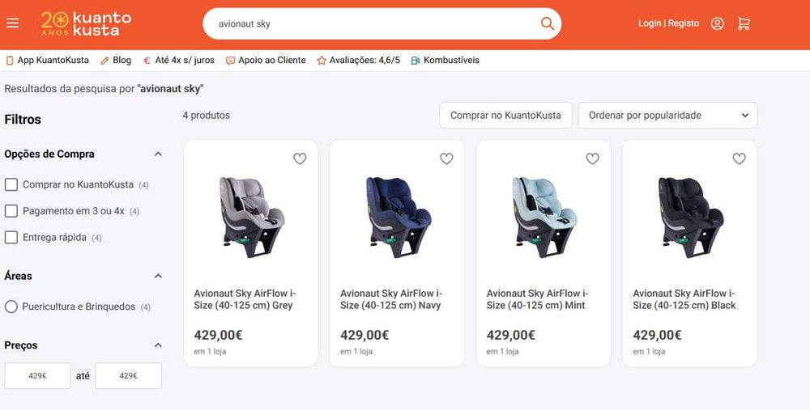Tick the 'Entrega rápida' checkbox
The height and width of the screenshot is (410, 810).
(11, 237)
